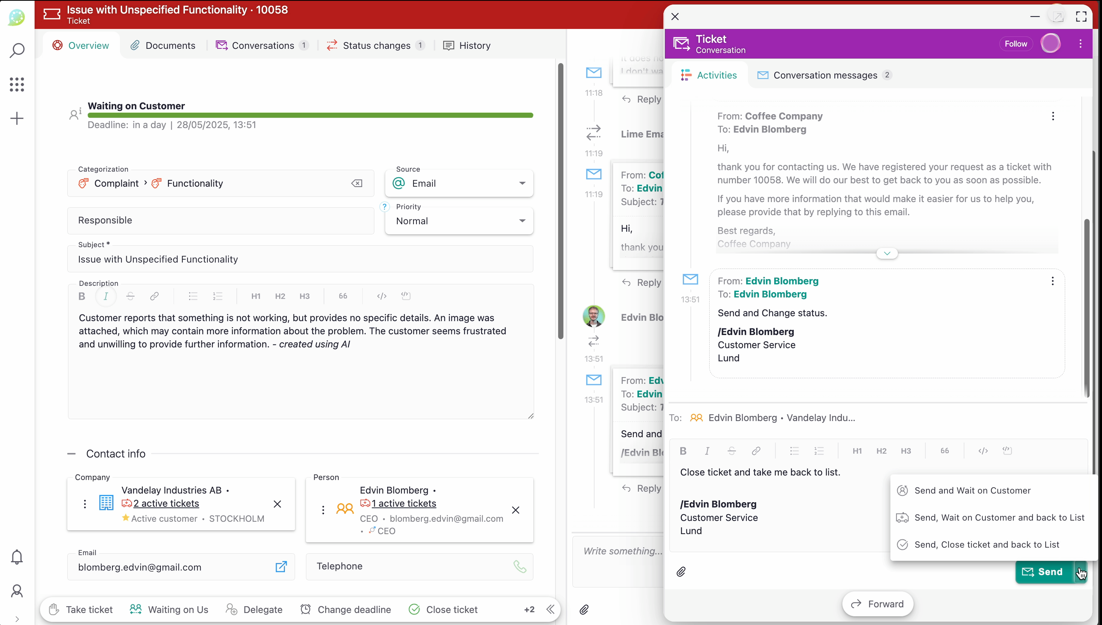Collapse action bar with double chevron
1102x625 pixels.
pyautogui.click(x=551, y=610)
